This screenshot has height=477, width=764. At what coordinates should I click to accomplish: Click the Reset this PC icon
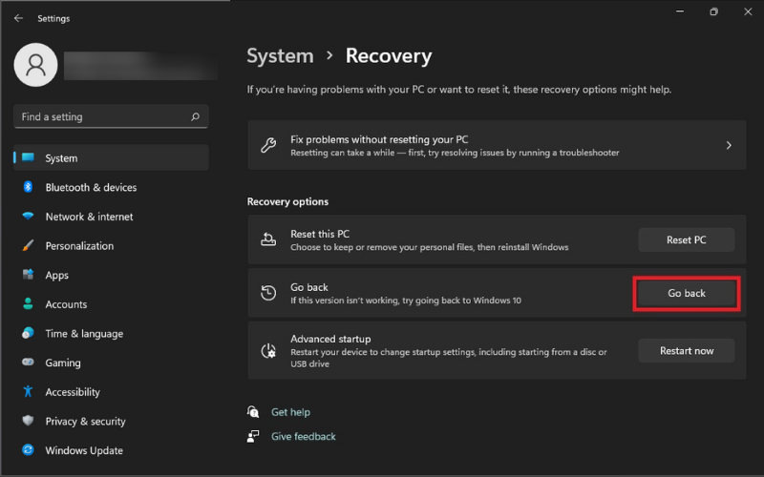pyautogui.click(x=268, y=239)
